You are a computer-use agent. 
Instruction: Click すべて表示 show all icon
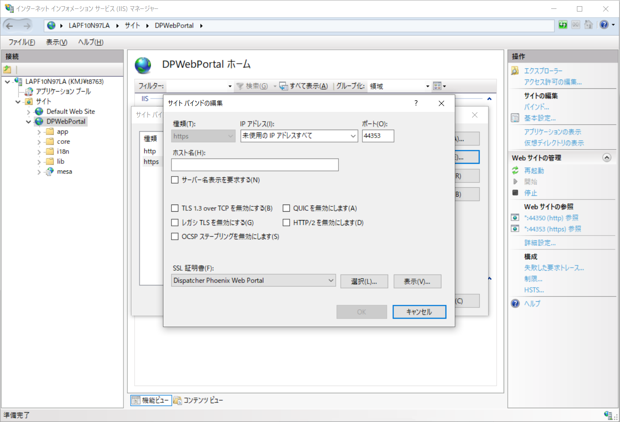click(x=283, y=86)
